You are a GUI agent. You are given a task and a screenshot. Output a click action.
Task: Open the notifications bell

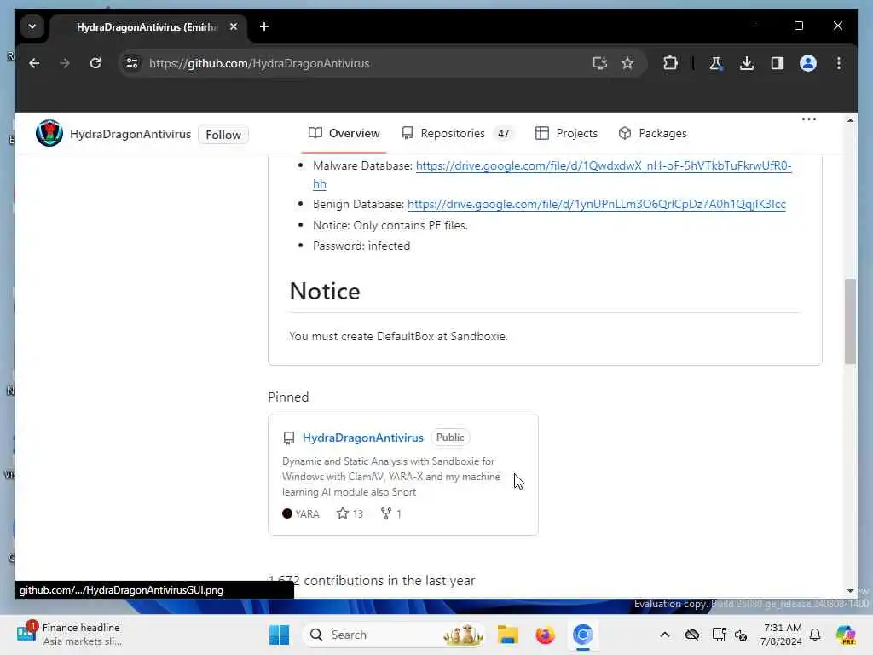[x=815, y=635]
